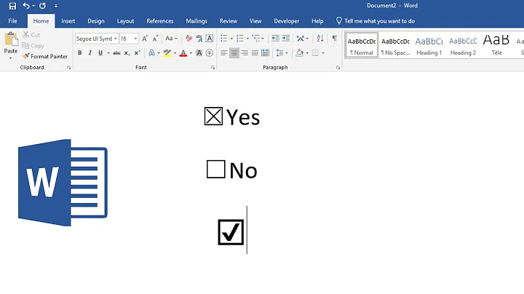Click the Redo/Repeat icon
This screenshot has width=524, height=294.
[42, 6]
